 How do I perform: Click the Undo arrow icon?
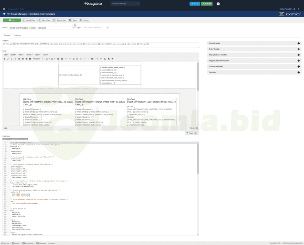[66, 59]
